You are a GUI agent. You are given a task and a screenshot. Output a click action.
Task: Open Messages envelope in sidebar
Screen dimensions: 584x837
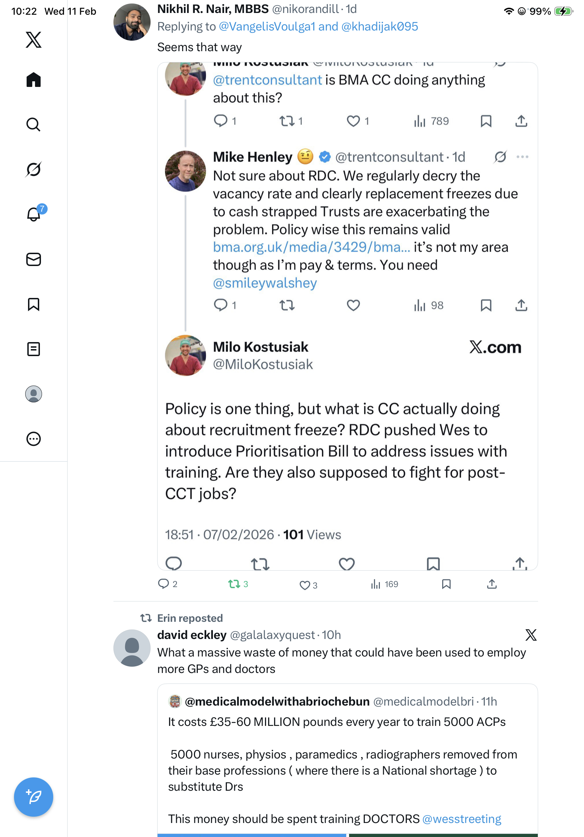[34, 259]
